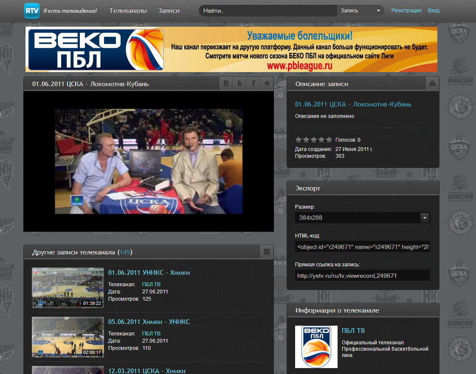
Task: Click the 145 recordings count link
Action: tap(125, 252)
